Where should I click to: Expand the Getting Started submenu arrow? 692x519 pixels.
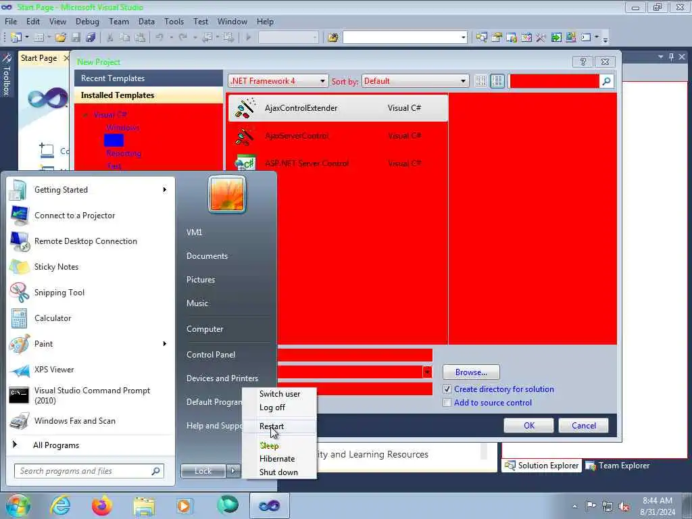[165, 190]
